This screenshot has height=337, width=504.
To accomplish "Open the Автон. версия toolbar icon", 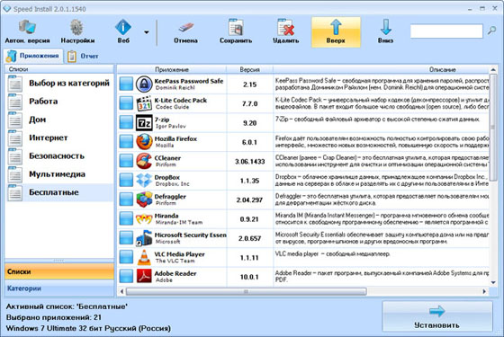I will (x=27, y=31).
